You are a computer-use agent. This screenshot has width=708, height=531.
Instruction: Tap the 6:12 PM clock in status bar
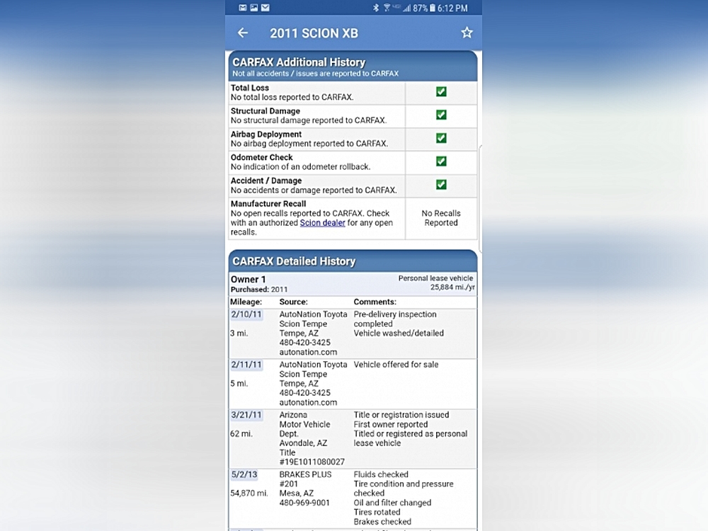452,8
